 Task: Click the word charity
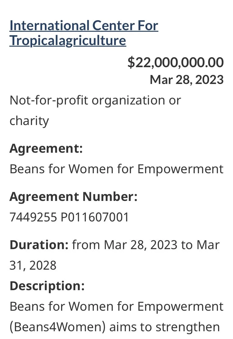click(29, 121)
